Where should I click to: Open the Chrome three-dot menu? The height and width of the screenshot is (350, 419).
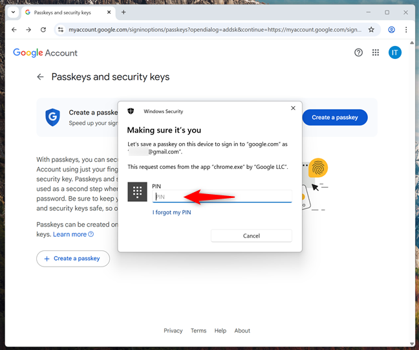pyautogui.click(x=406, y=30)
